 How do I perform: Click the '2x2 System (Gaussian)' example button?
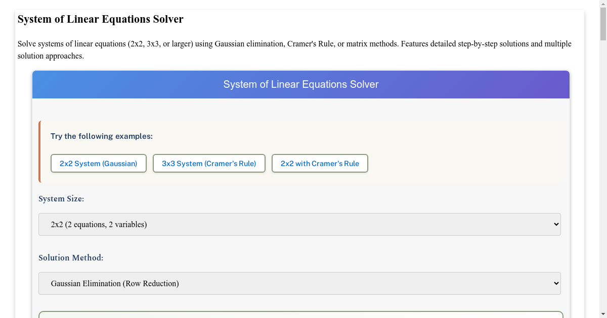tap(98, 163)
